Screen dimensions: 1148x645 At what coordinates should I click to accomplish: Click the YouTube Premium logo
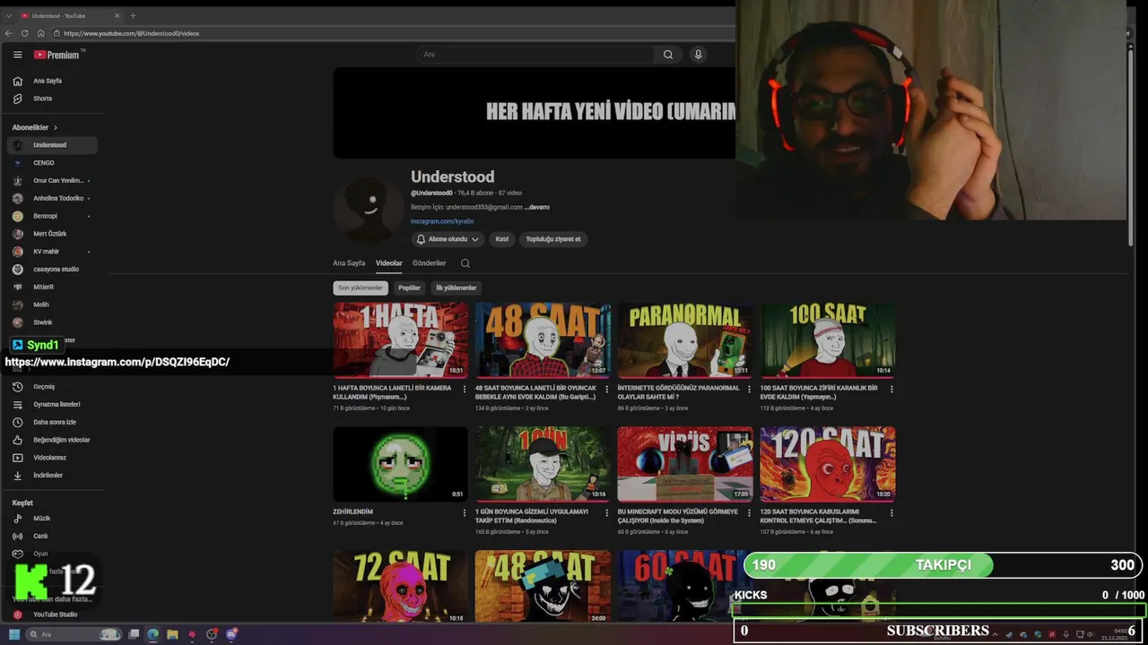point(57,55)
